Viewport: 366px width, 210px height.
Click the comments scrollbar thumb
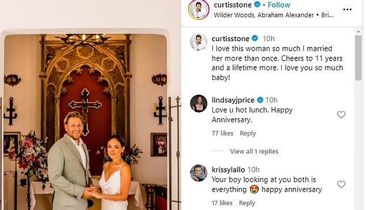click(358, 58)
